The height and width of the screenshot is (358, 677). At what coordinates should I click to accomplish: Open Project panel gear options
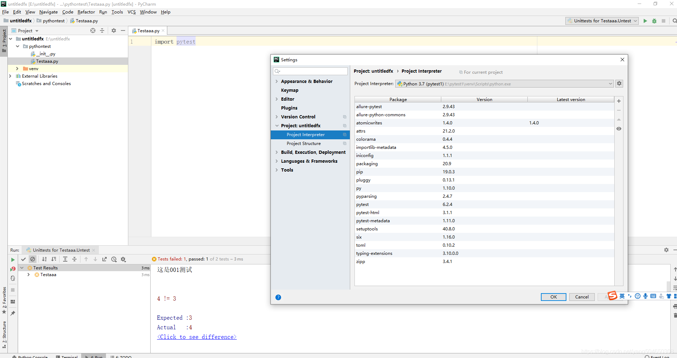coord(114,30)
